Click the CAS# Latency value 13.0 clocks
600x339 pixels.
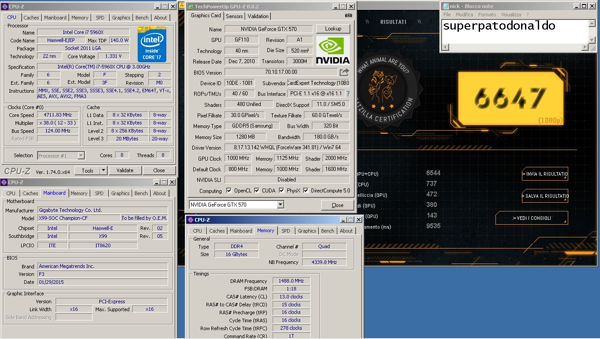291,297
